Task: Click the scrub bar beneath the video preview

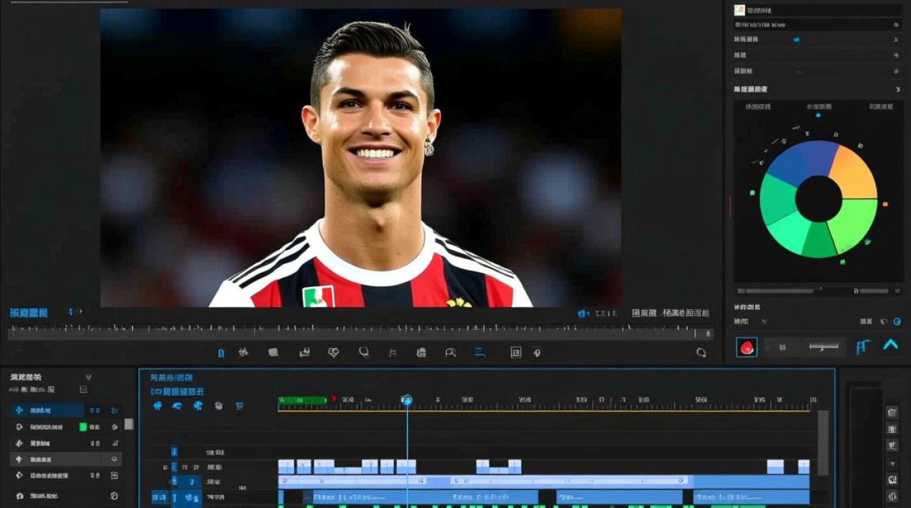Action: coord(361,333)
